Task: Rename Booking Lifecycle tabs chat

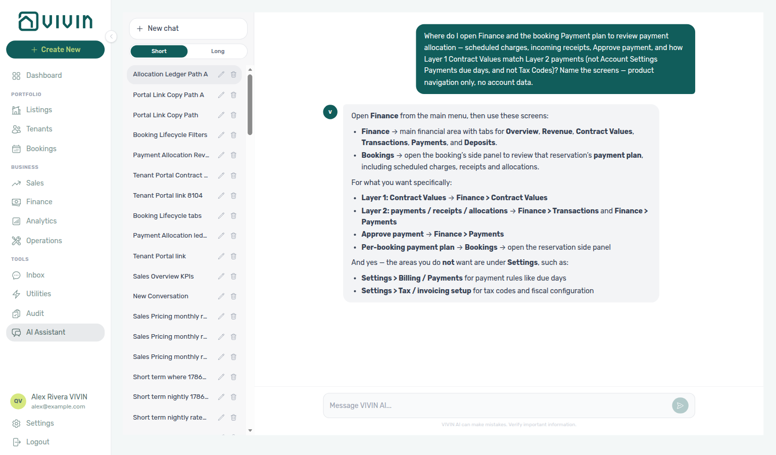Action: [221, 216]
